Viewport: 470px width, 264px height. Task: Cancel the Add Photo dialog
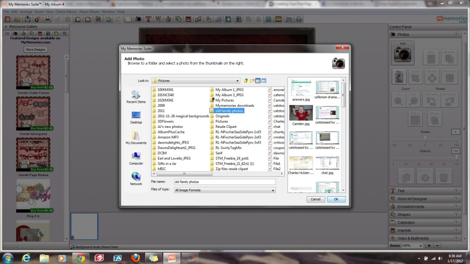[x=315, y=199]
